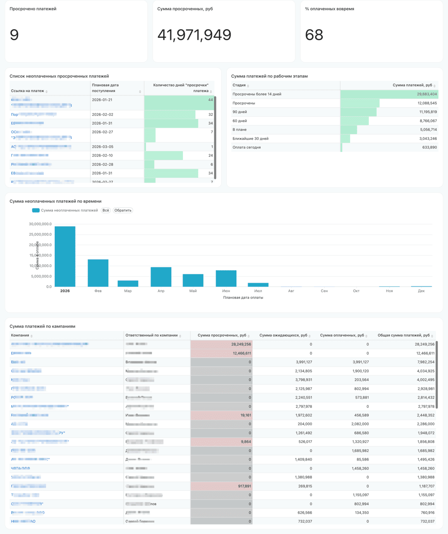
Task: Click sort arrows for "Количество дней просрочки"
Action: [211, 91]
